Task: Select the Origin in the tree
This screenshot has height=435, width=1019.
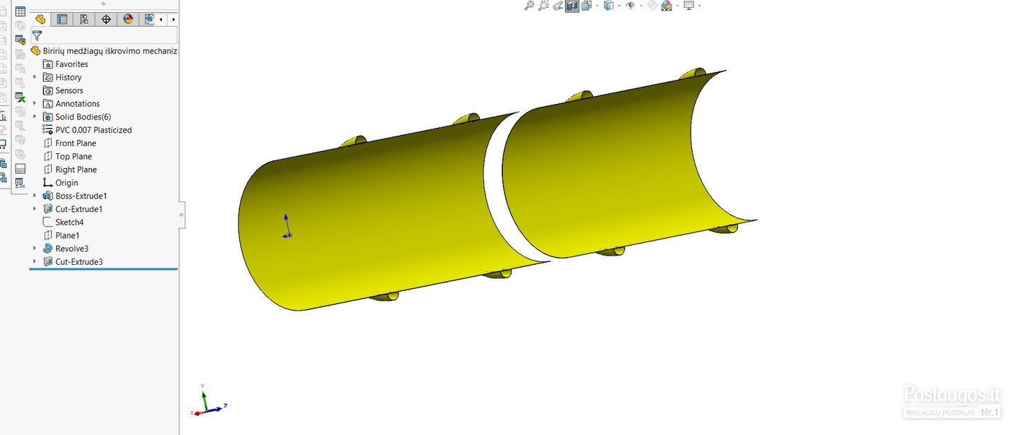Action: click(67, 183)
